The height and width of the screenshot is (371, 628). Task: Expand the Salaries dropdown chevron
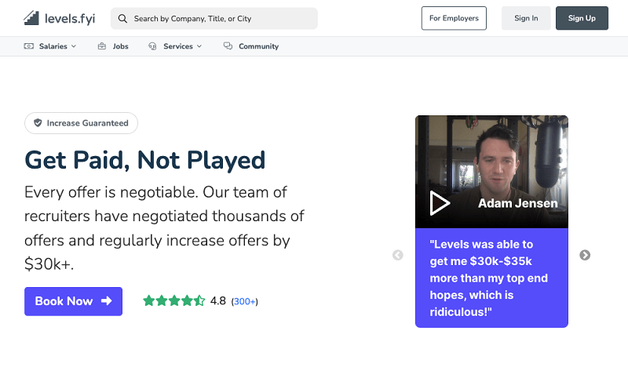[x=74, y=46]
